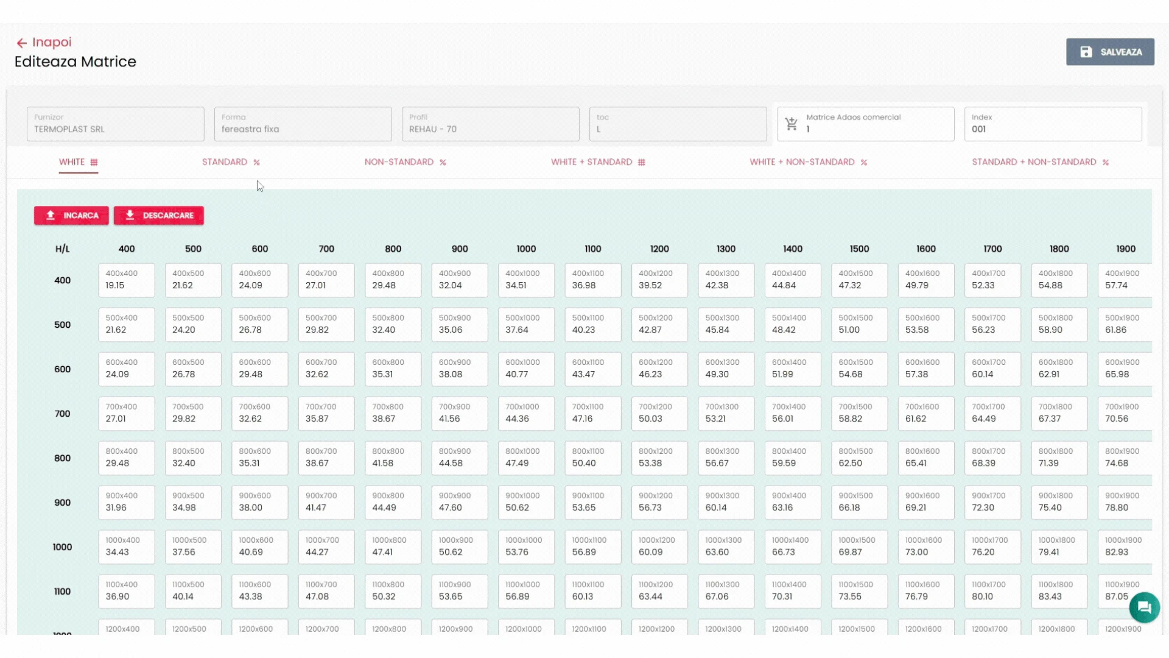Click the grid icon beside WHITE + STANDARD
The image size is (1169, 658).
click(x=641, y=162)
